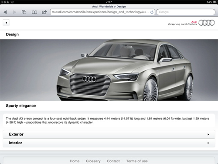Focus the Google search field
The height and width of the screenshot is (164, 218).
(186, 12)
